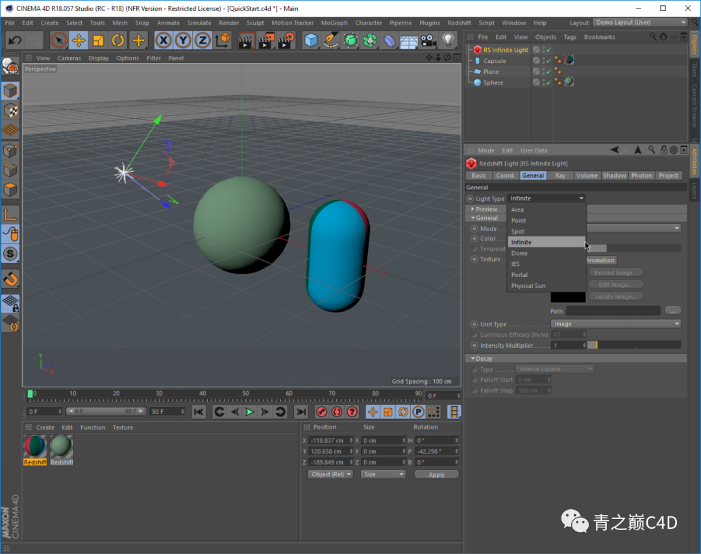
Task: Switch to the Shadow tab
Action: tap(614, 176)
